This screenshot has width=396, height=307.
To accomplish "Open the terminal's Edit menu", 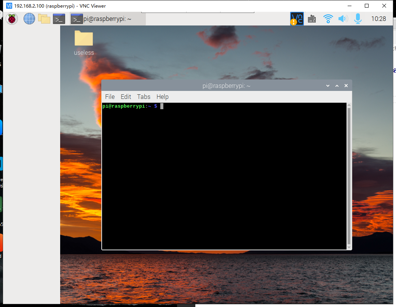I will 126,97.
